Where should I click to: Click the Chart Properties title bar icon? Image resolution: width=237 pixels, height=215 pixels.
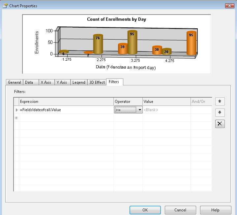(x=5, y=6)
